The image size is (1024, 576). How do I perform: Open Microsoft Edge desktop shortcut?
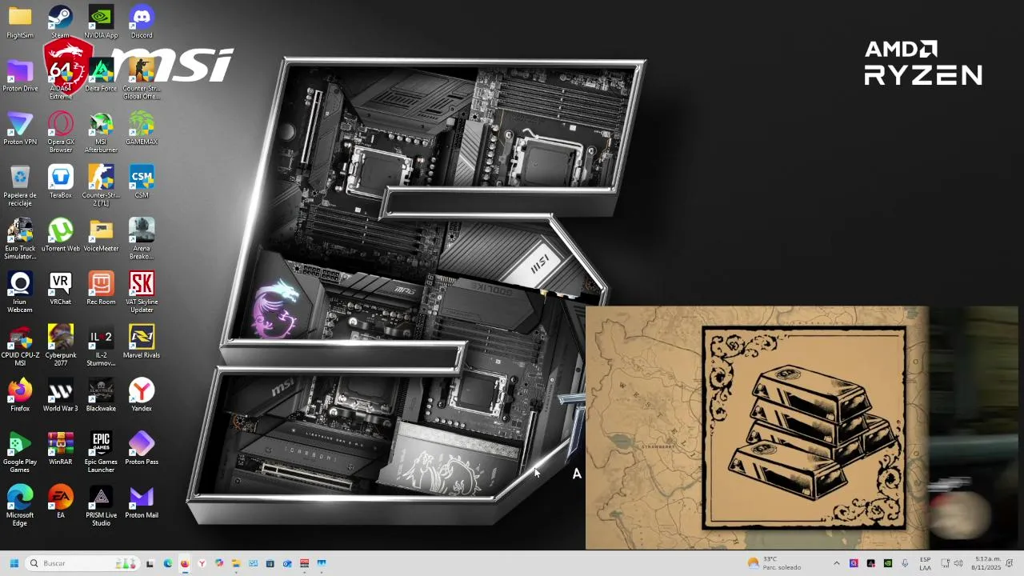tap(20, 506)
